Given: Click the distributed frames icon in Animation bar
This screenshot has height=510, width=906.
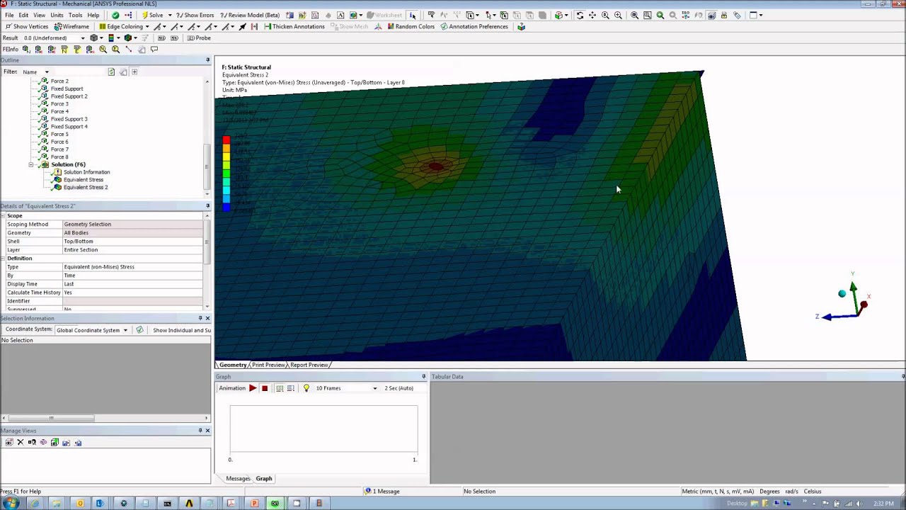Looking at the screenshot, I should tap(280, 388).
